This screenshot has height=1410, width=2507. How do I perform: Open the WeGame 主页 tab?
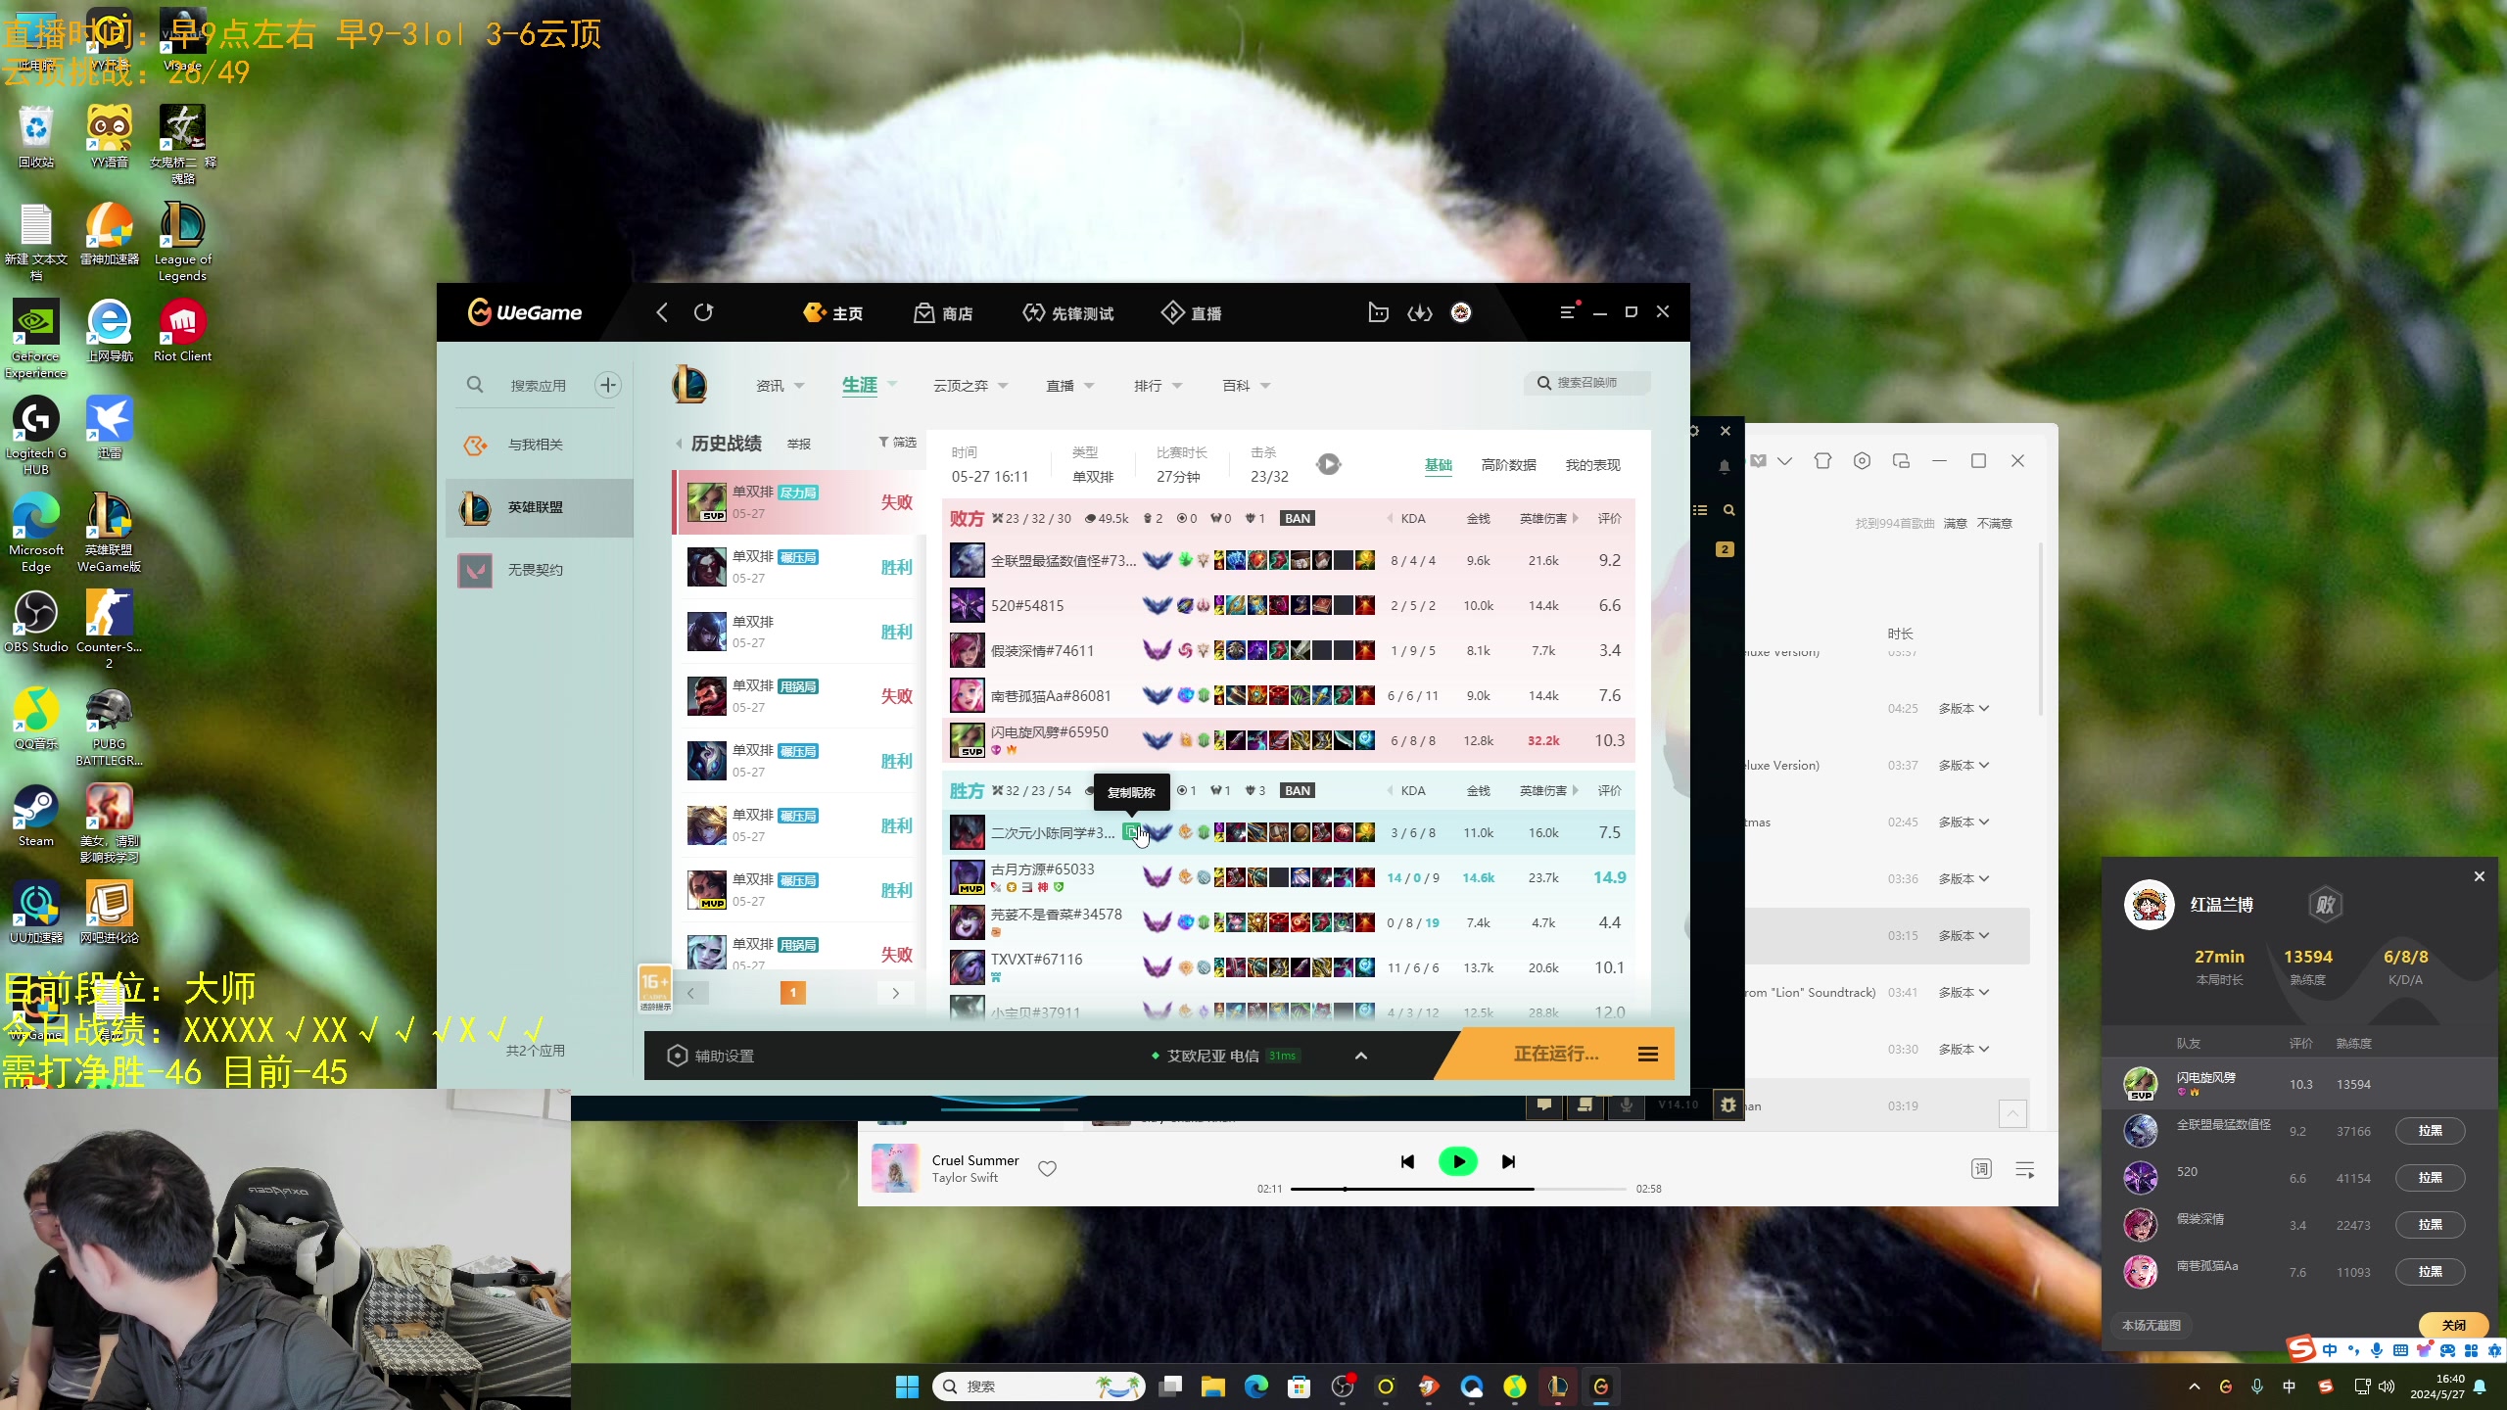tap(833, 313)
